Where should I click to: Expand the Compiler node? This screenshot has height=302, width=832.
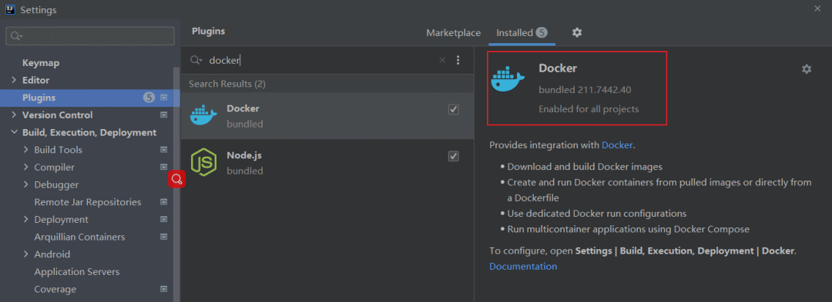[x=26, y=167]
